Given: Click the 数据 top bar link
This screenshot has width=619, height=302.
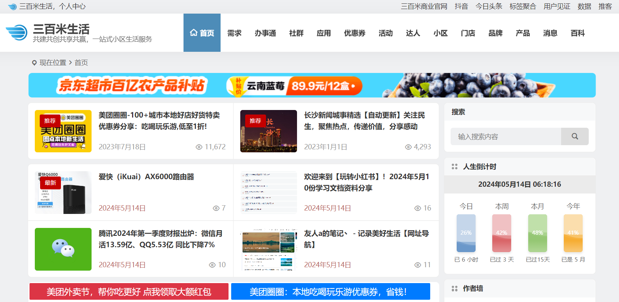Looking at the screenshot, I should tap(584, 6).
